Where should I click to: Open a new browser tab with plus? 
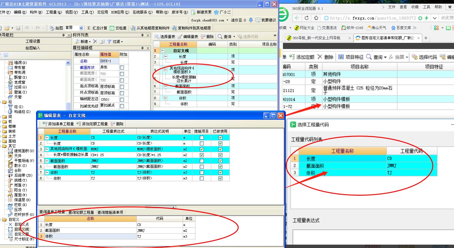(x=426, y=38)
